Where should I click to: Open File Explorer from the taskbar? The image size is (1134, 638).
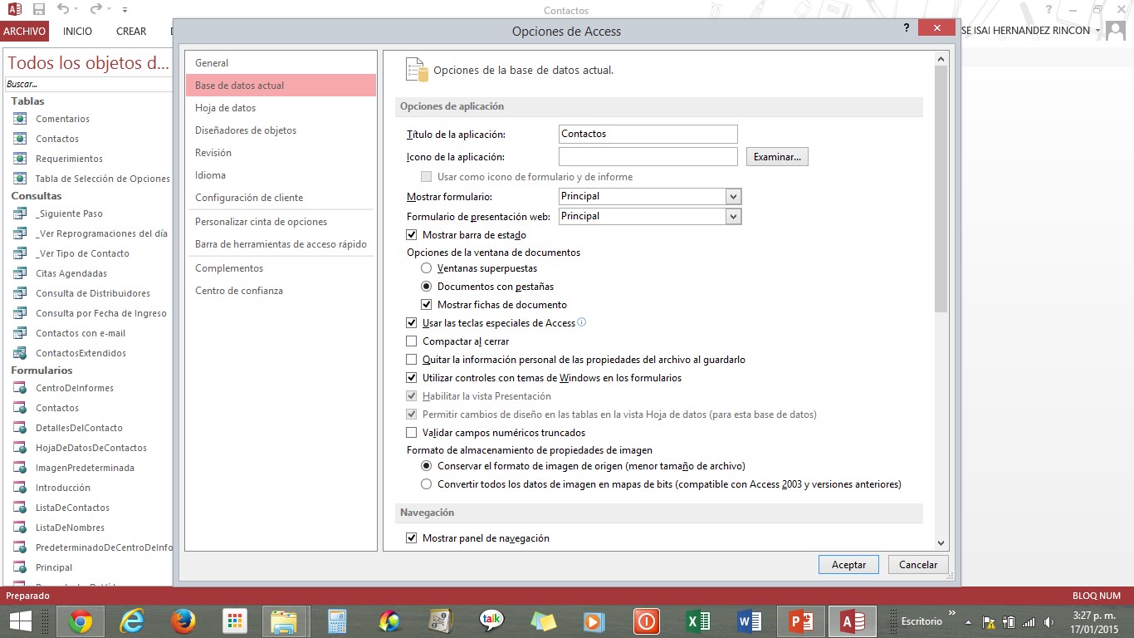[285, 621]
